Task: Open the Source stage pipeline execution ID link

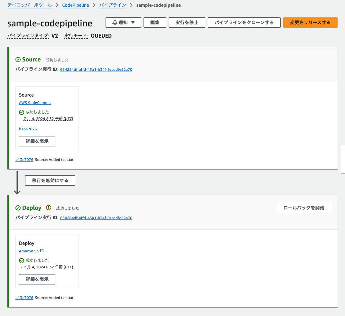Action: (x=96, y=70)
